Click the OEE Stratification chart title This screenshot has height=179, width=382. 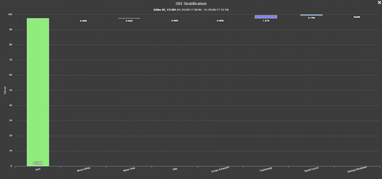pos(191,4)
